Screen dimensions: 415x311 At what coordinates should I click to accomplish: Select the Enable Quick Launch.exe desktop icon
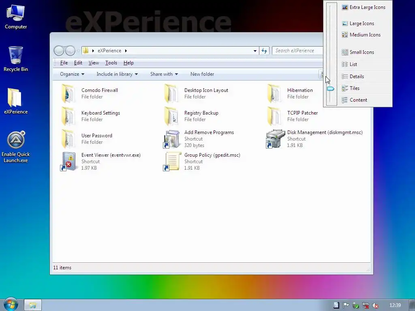coord(16,140)
